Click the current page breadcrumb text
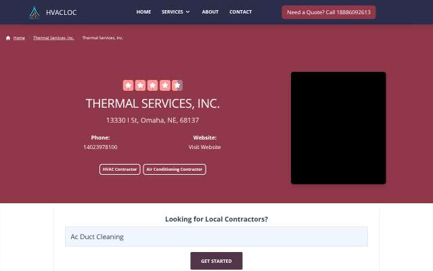The image size is (433, 271). [102, 38]
